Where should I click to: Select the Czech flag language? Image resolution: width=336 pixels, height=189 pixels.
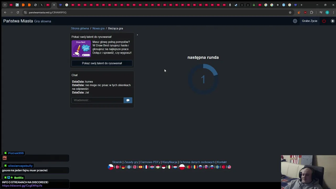[111, 167]
